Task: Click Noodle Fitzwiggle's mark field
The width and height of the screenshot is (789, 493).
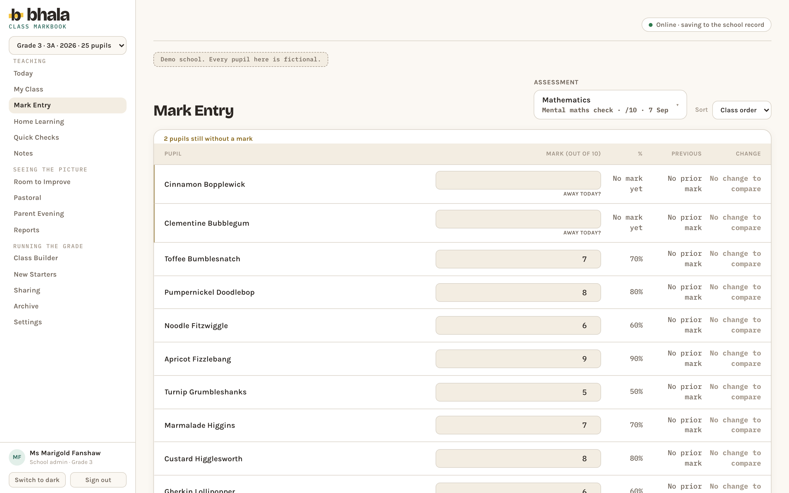Action: (518, 325)
